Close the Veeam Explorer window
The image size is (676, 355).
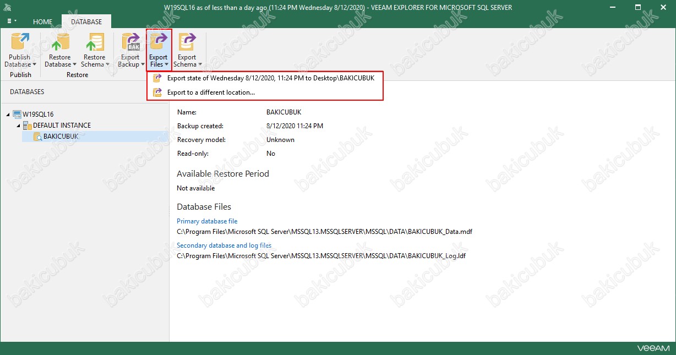[x=663, y=8]
